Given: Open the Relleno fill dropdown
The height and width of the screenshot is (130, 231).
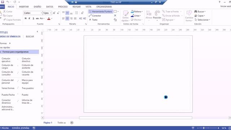Looking at the screenshot, I should 137,12.
